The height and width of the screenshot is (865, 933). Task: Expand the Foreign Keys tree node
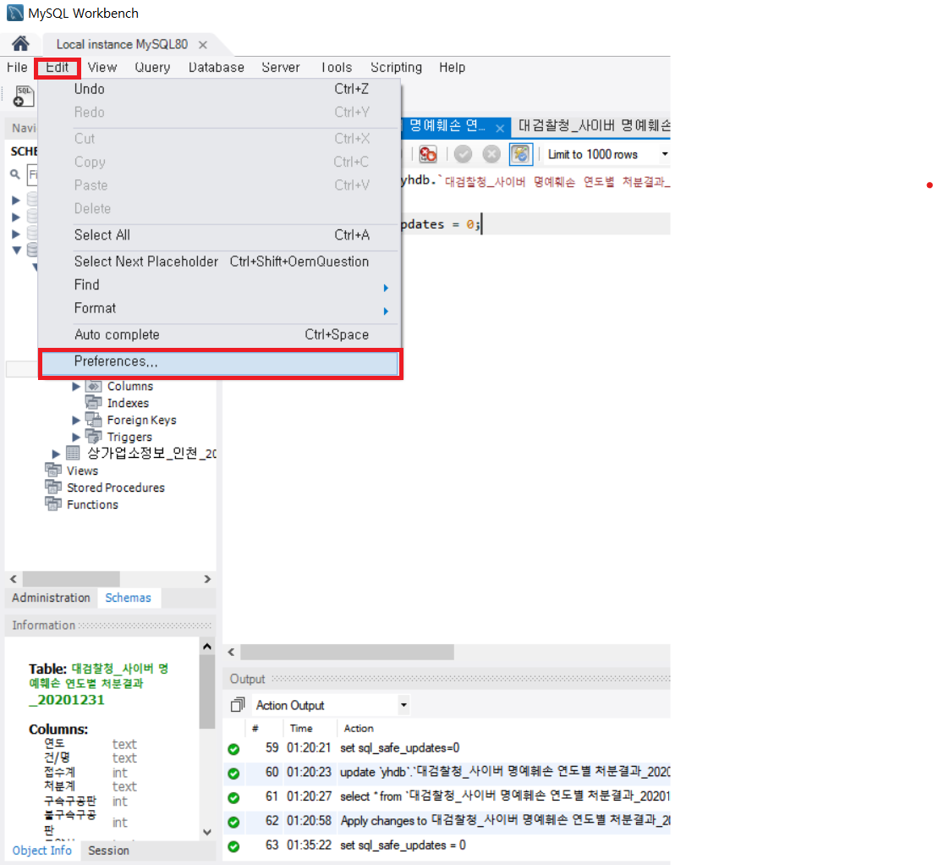(76, 421)
